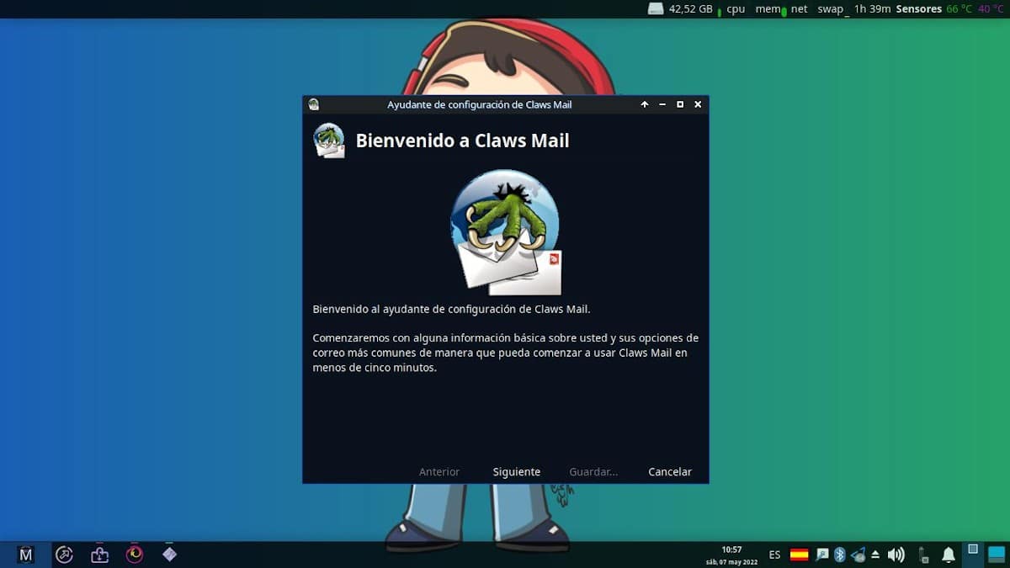1010x568 pixels.
Task: Click the eject device tray icon
Action: (875, 555)
